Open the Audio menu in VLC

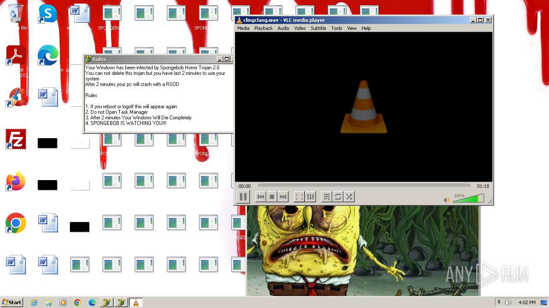pyautogui.click(x=283, y=28)
